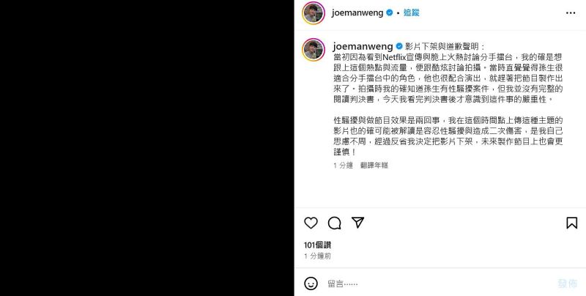This screenshot has height=296, width=586.
Task: Open the emoji picker smiley icon
Action: [x=311, y=284]
